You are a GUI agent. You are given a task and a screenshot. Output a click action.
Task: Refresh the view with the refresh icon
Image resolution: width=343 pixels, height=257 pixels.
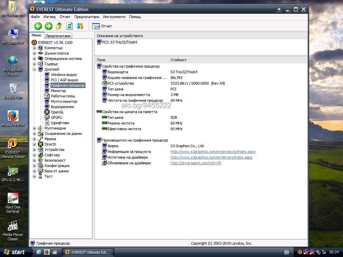coord(70,26)
